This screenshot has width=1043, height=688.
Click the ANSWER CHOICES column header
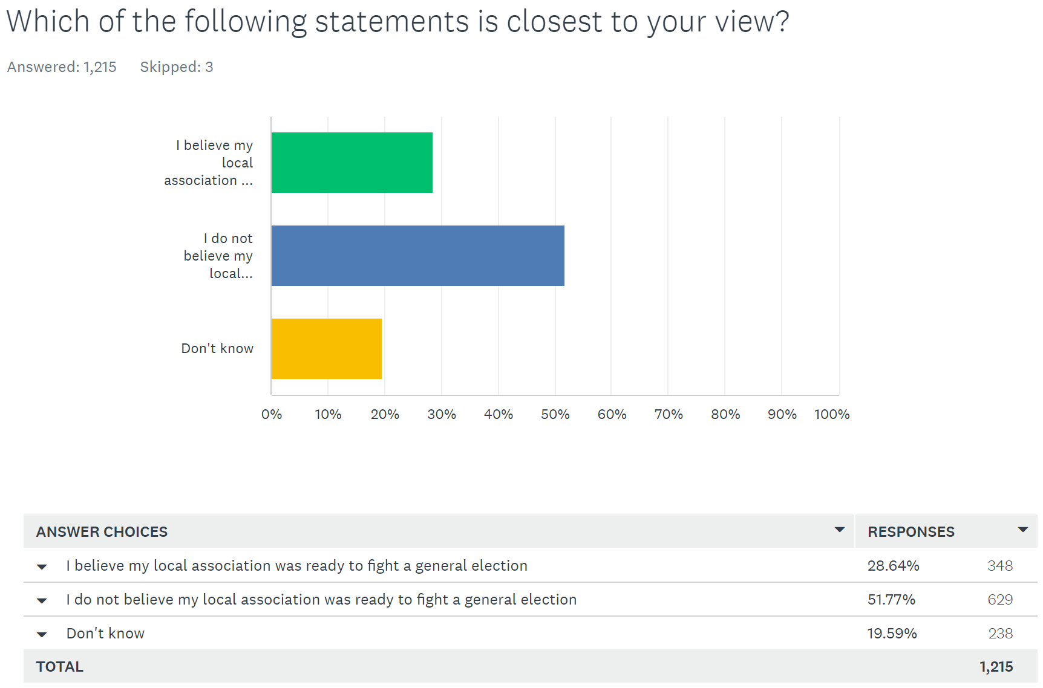[102, 531]
